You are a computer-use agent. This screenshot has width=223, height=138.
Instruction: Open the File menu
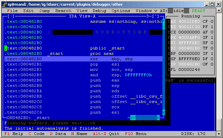pyautogui.click(x=12, y=11)
